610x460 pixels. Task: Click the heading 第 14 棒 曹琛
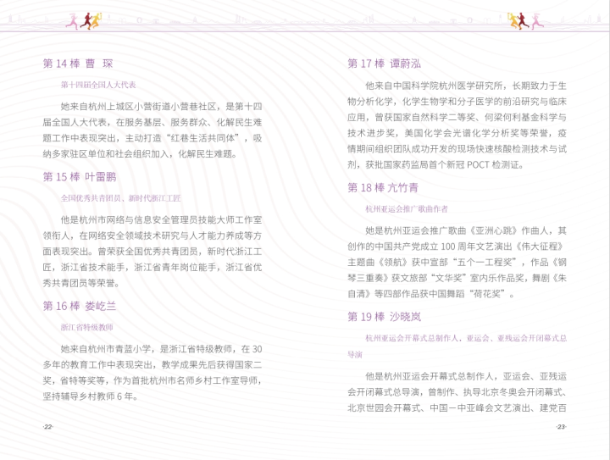[78, 64]
